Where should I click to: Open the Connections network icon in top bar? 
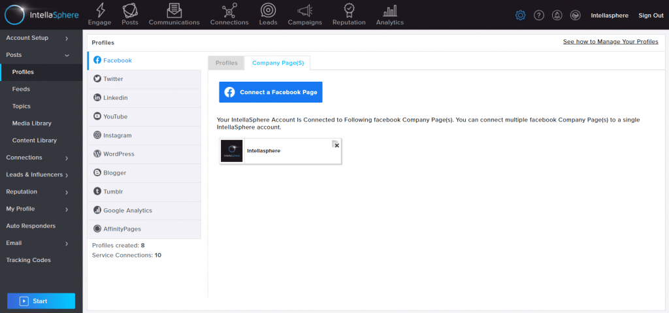click(229, 9)
